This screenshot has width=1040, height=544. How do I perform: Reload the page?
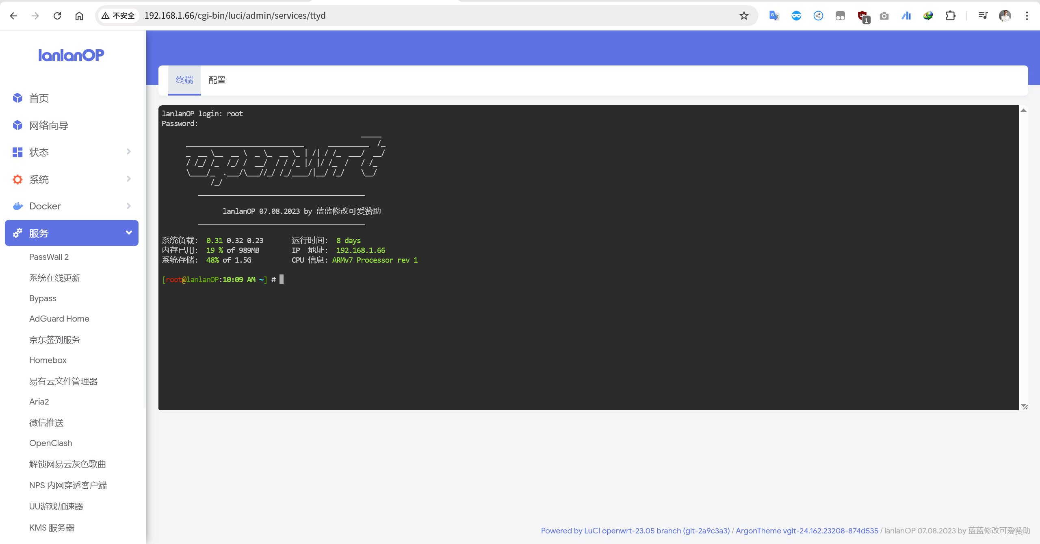[x=57, y=15]
